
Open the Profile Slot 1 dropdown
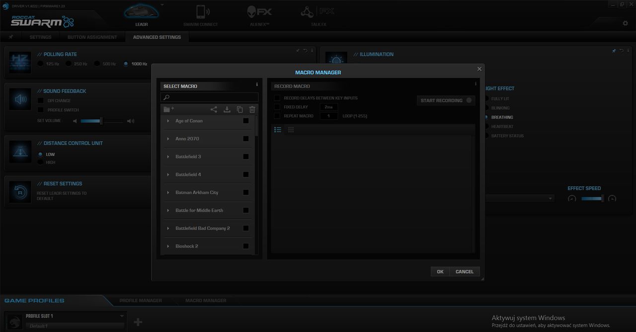point(122,316)
